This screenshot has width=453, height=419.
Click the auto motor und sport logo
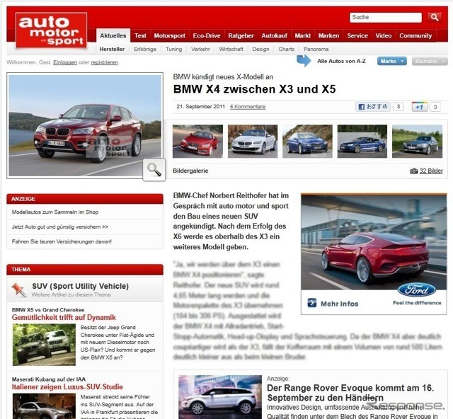(51, 30)
